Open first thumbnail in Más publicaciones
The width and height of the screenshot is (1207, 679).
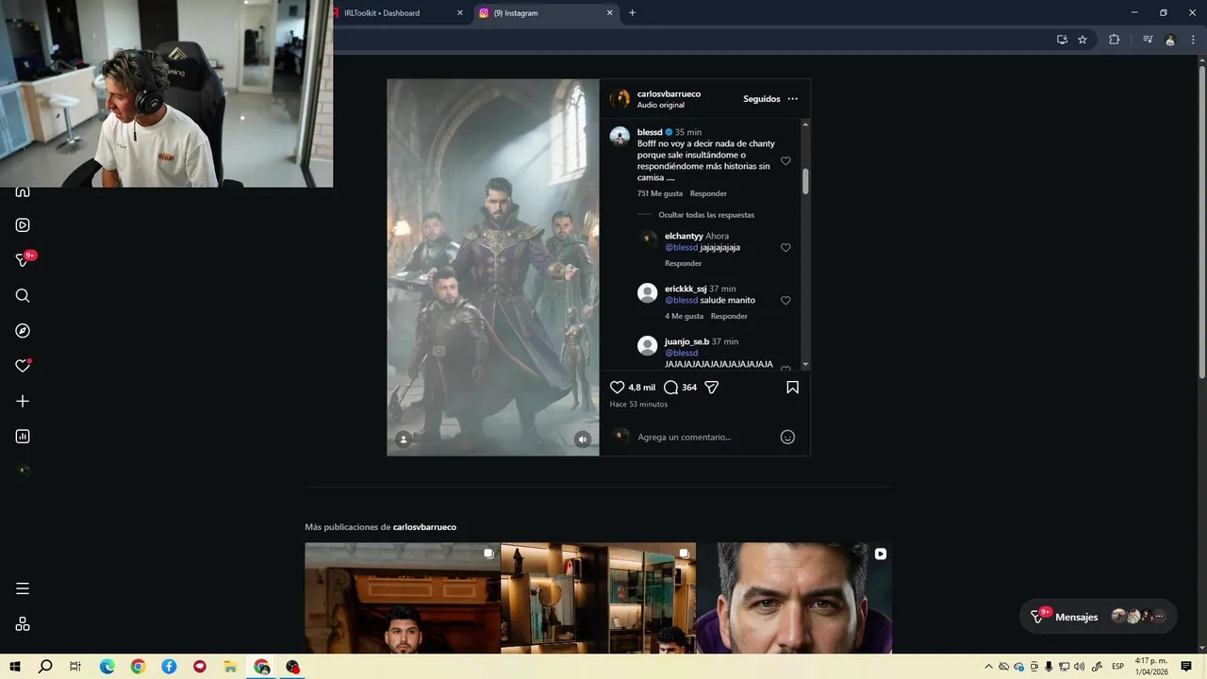click(x=403, y=598)
